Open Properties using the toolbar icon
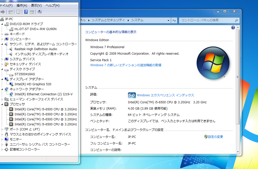The width and height of the screenshot is (258, 169). (x=18, y=12)
